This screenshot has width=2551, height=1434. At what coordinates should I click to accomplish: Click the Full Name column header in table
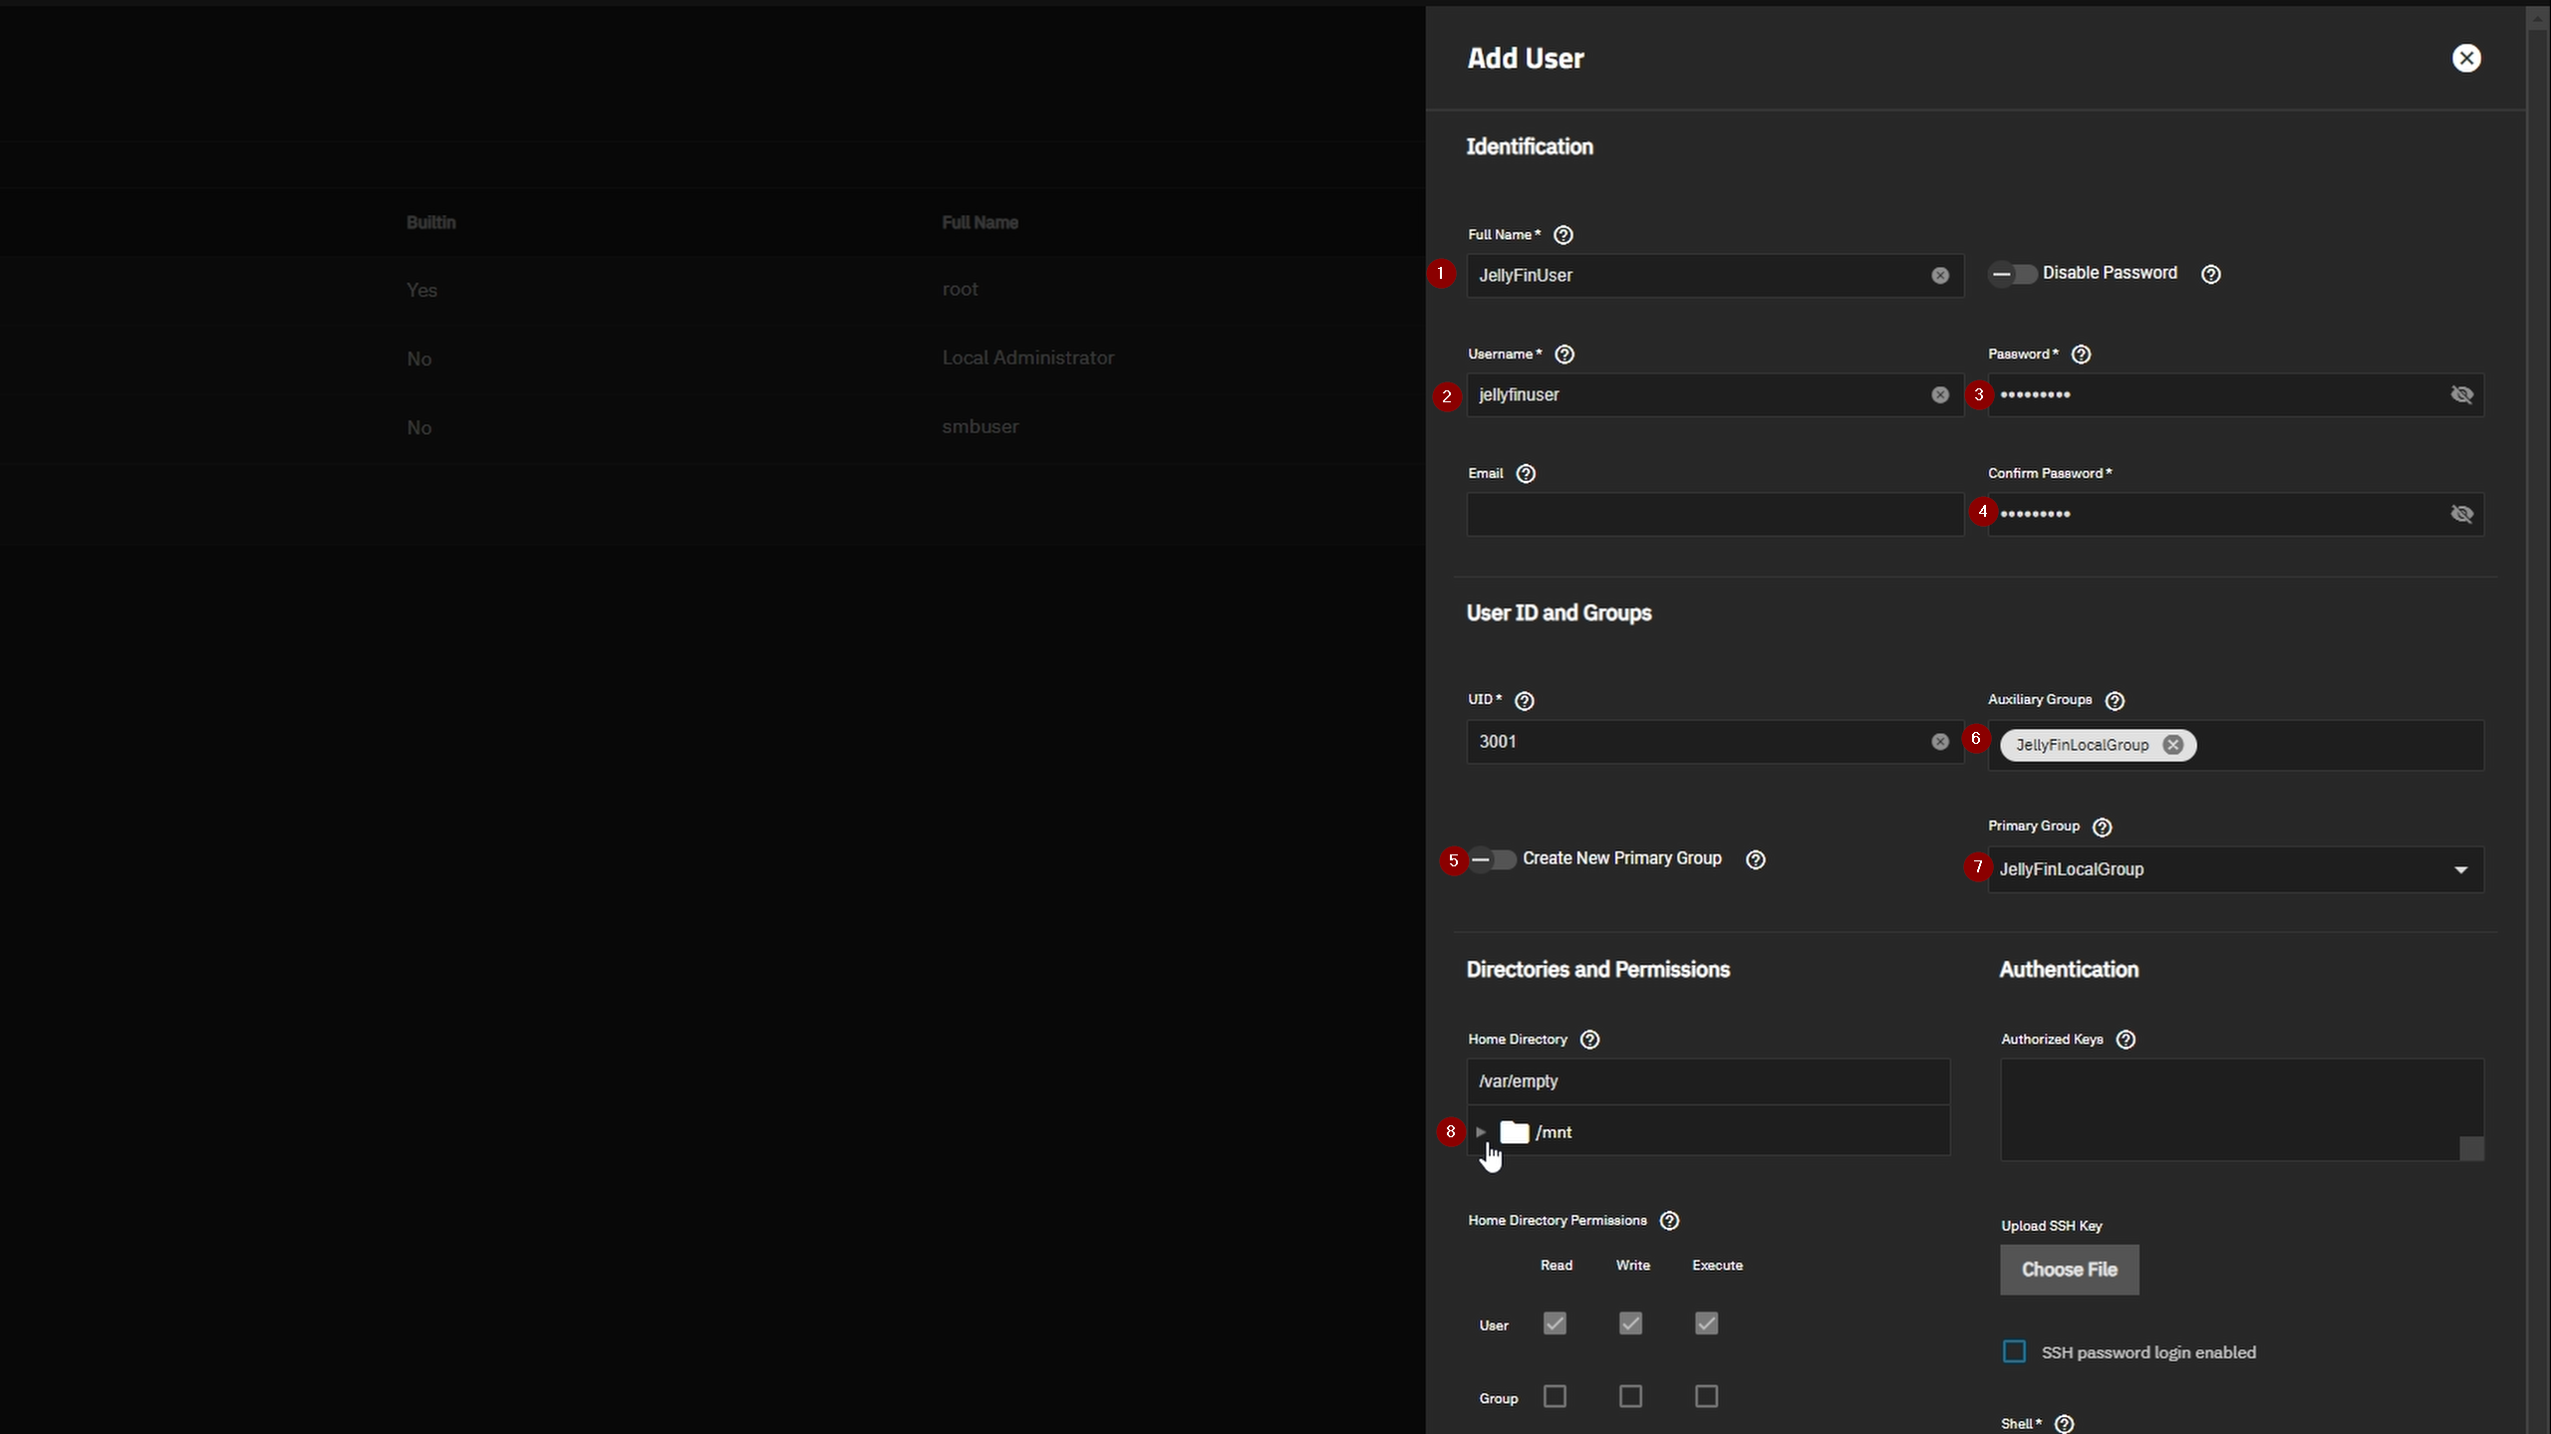[980, 223]
